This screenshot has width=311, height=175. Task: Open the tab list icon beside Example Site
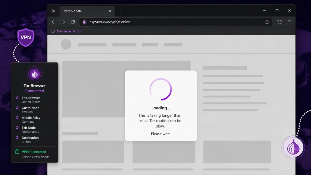[x=53, y=11]
